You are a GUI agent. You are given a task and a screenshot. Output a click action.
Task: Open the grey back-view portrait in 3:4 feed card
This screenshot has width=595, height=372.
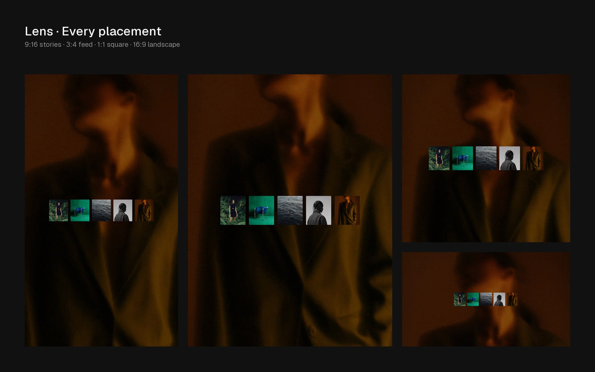[318, 211]
